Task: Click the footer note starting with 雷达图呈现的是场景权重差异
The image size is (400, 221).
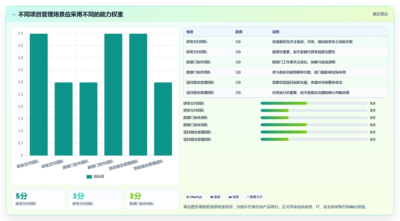Action: tap(276, 207)
